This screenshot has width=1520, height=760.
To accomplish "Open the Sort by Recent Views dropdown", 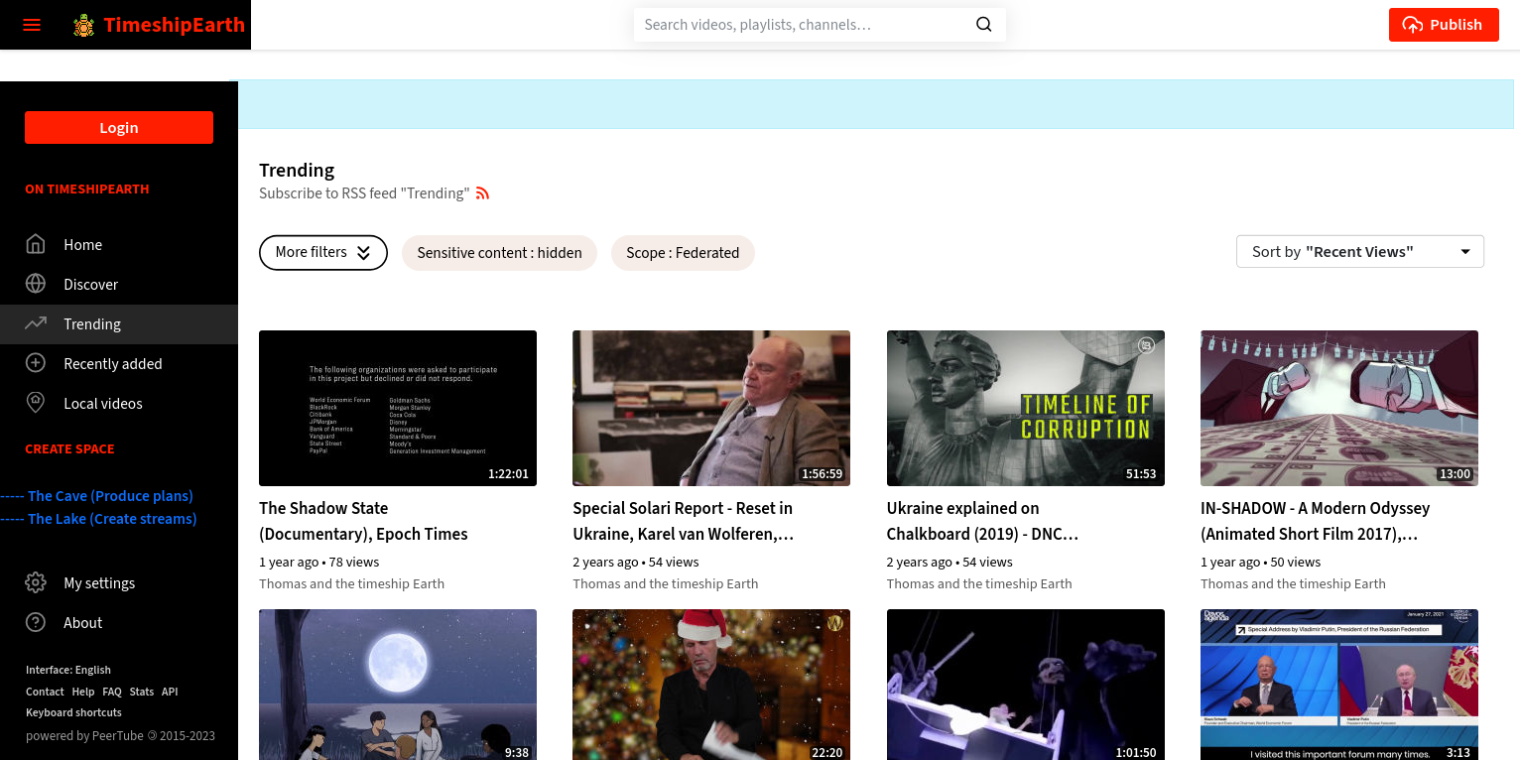I will 1359,251.
